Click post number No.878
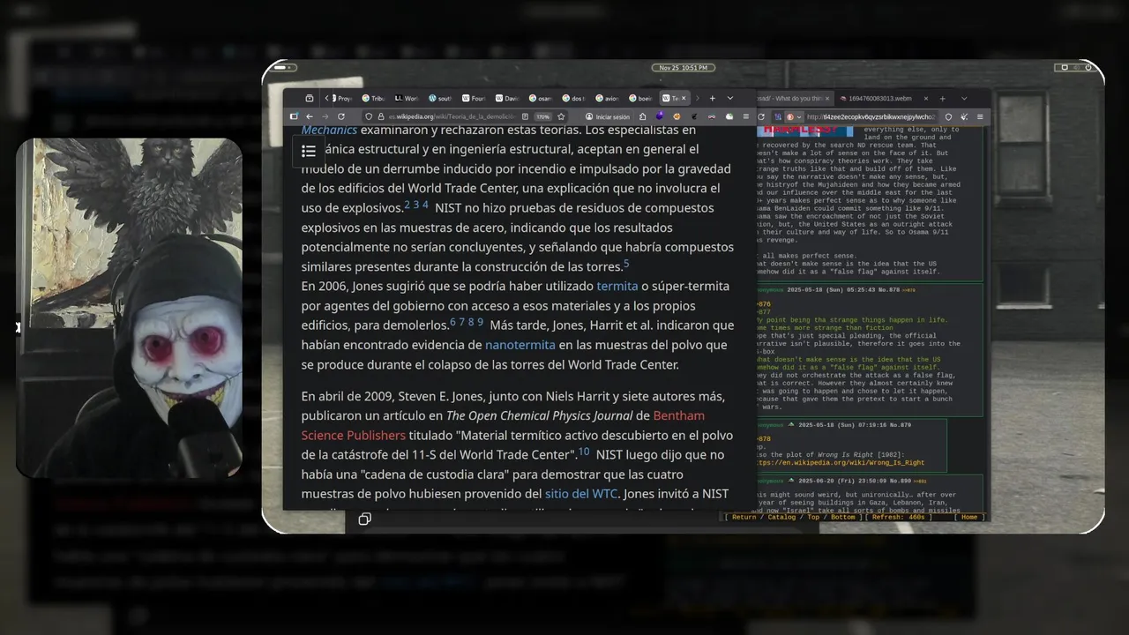The image size is (1129, 635). [x=889, y=288]
